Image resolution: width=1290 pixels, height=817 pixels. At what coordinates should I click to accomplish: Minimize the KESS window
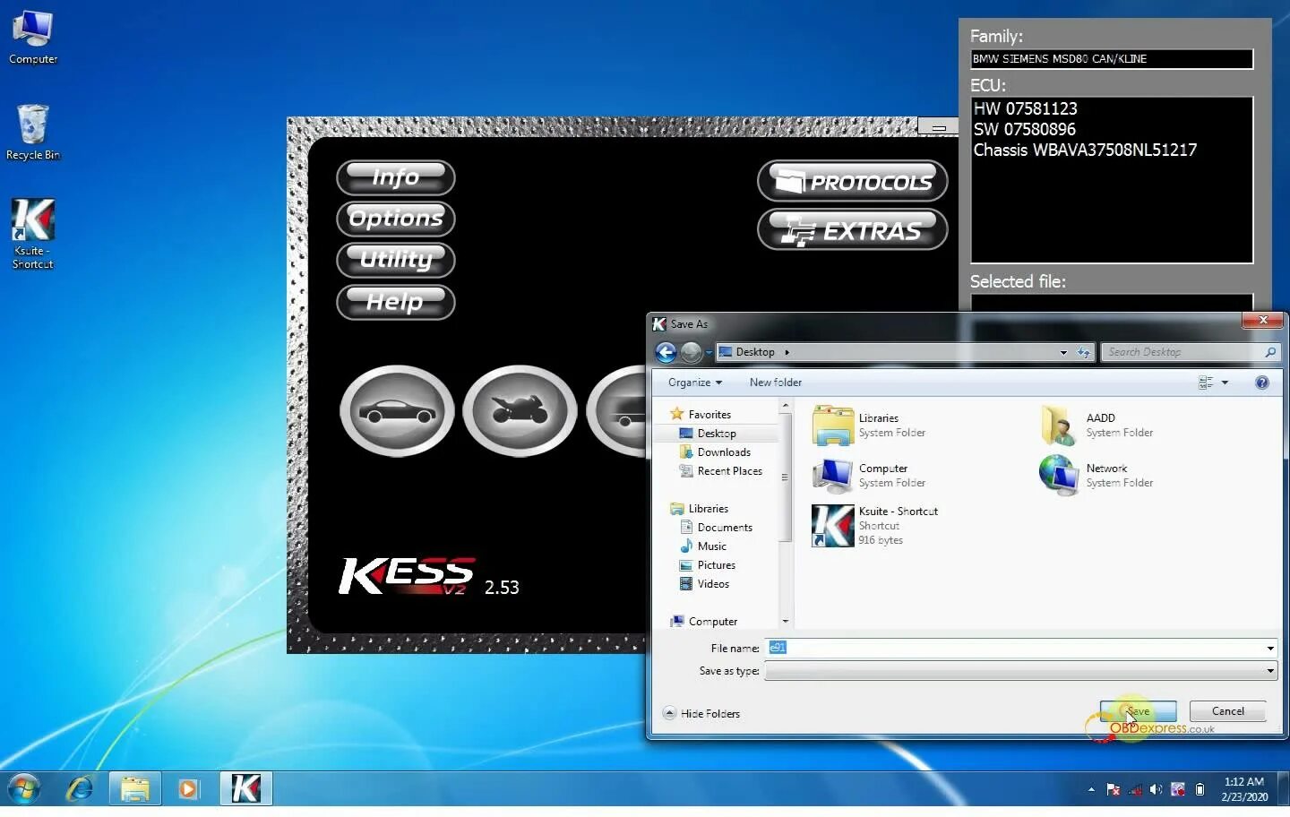pyautogui.click(x=938, y=127)
